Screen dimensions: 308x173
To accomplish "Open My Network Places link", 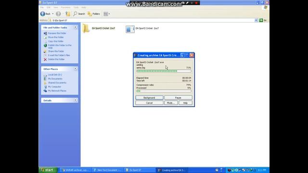I will 57,91.
